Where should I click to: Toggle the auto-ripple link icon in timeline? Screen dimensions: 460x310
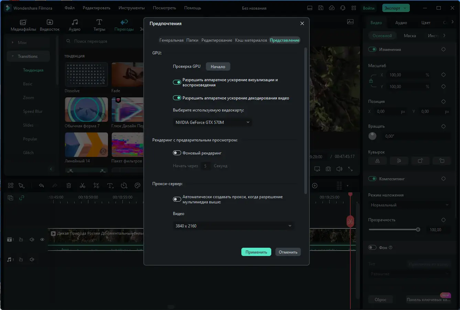pyautogui.click(x=22, y=198)
